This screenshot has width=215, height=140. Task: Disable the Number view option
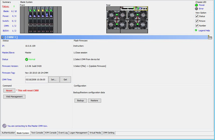point(197,26)
